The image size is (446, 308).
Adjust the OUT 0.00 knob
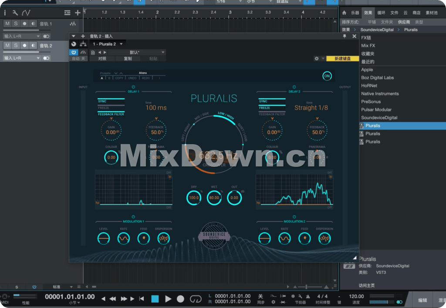coord(234,198)
